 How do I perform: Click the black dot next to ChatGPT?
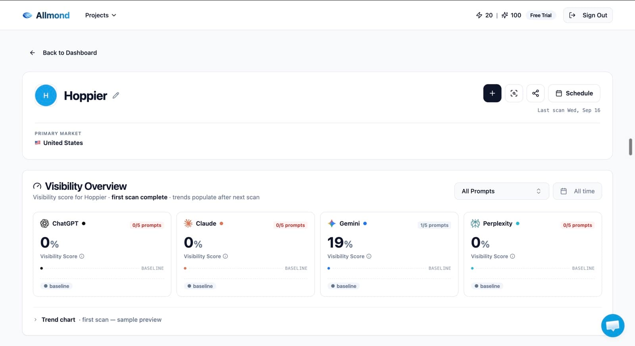coord(84,224)
